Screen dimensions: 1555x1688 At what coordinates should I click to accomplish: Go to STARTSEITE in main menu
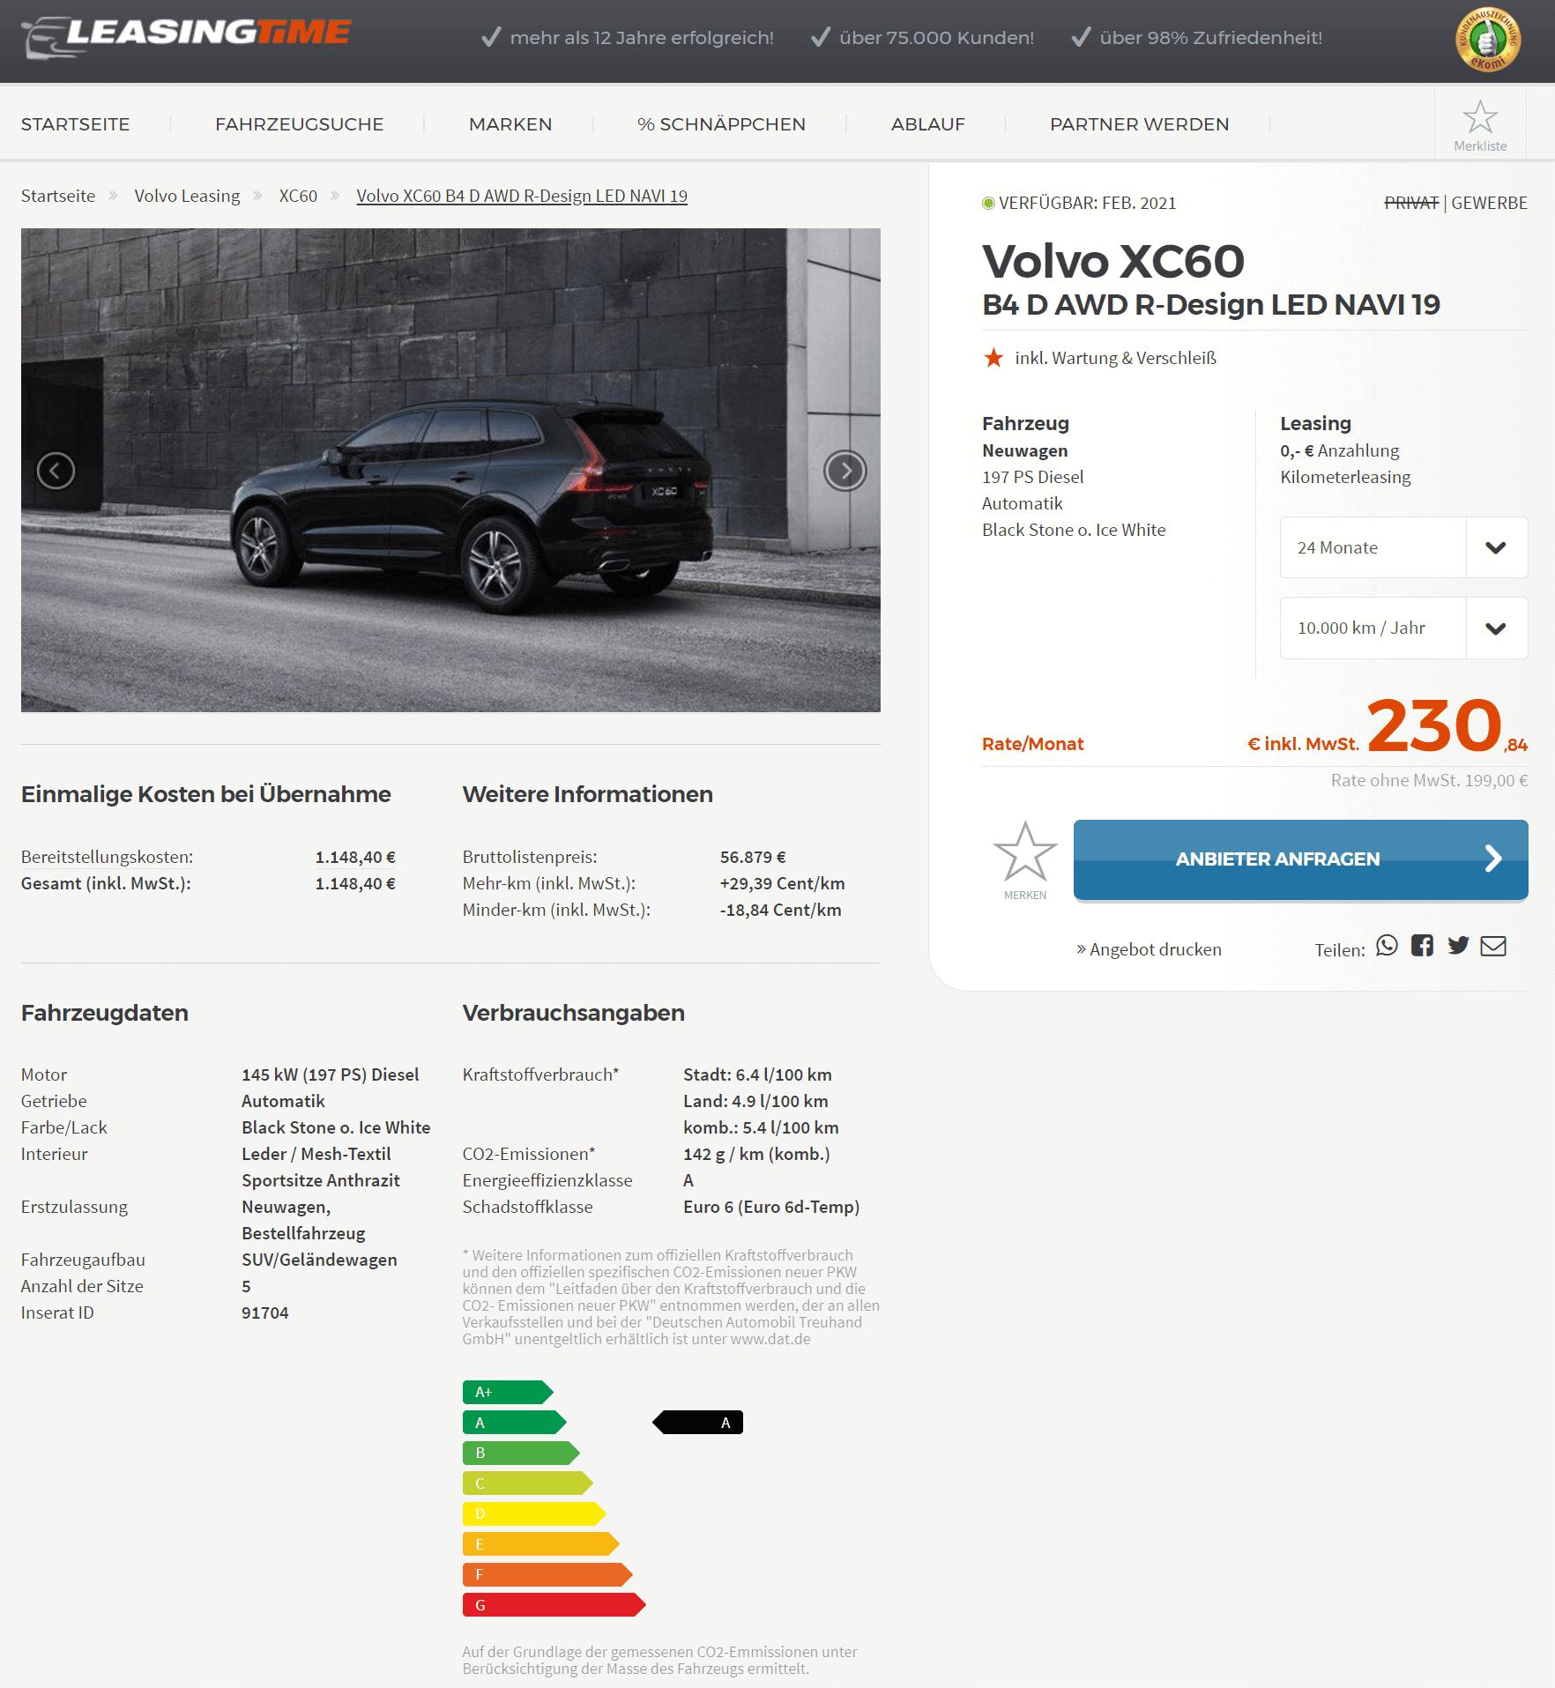coord(75,124)
